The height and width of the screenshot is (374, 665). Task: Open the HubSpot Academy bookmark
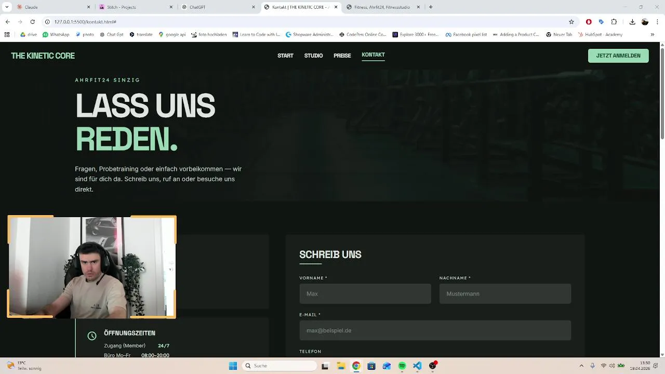pyautogui.click(x=600, y=35)
